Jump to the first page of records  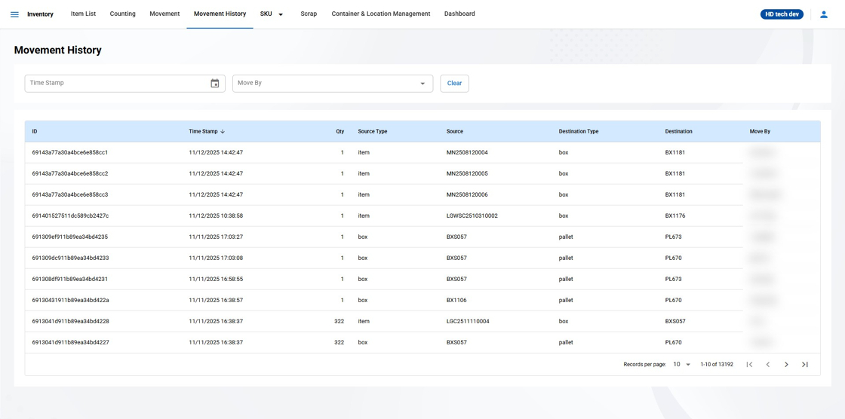tap(749, 365)
